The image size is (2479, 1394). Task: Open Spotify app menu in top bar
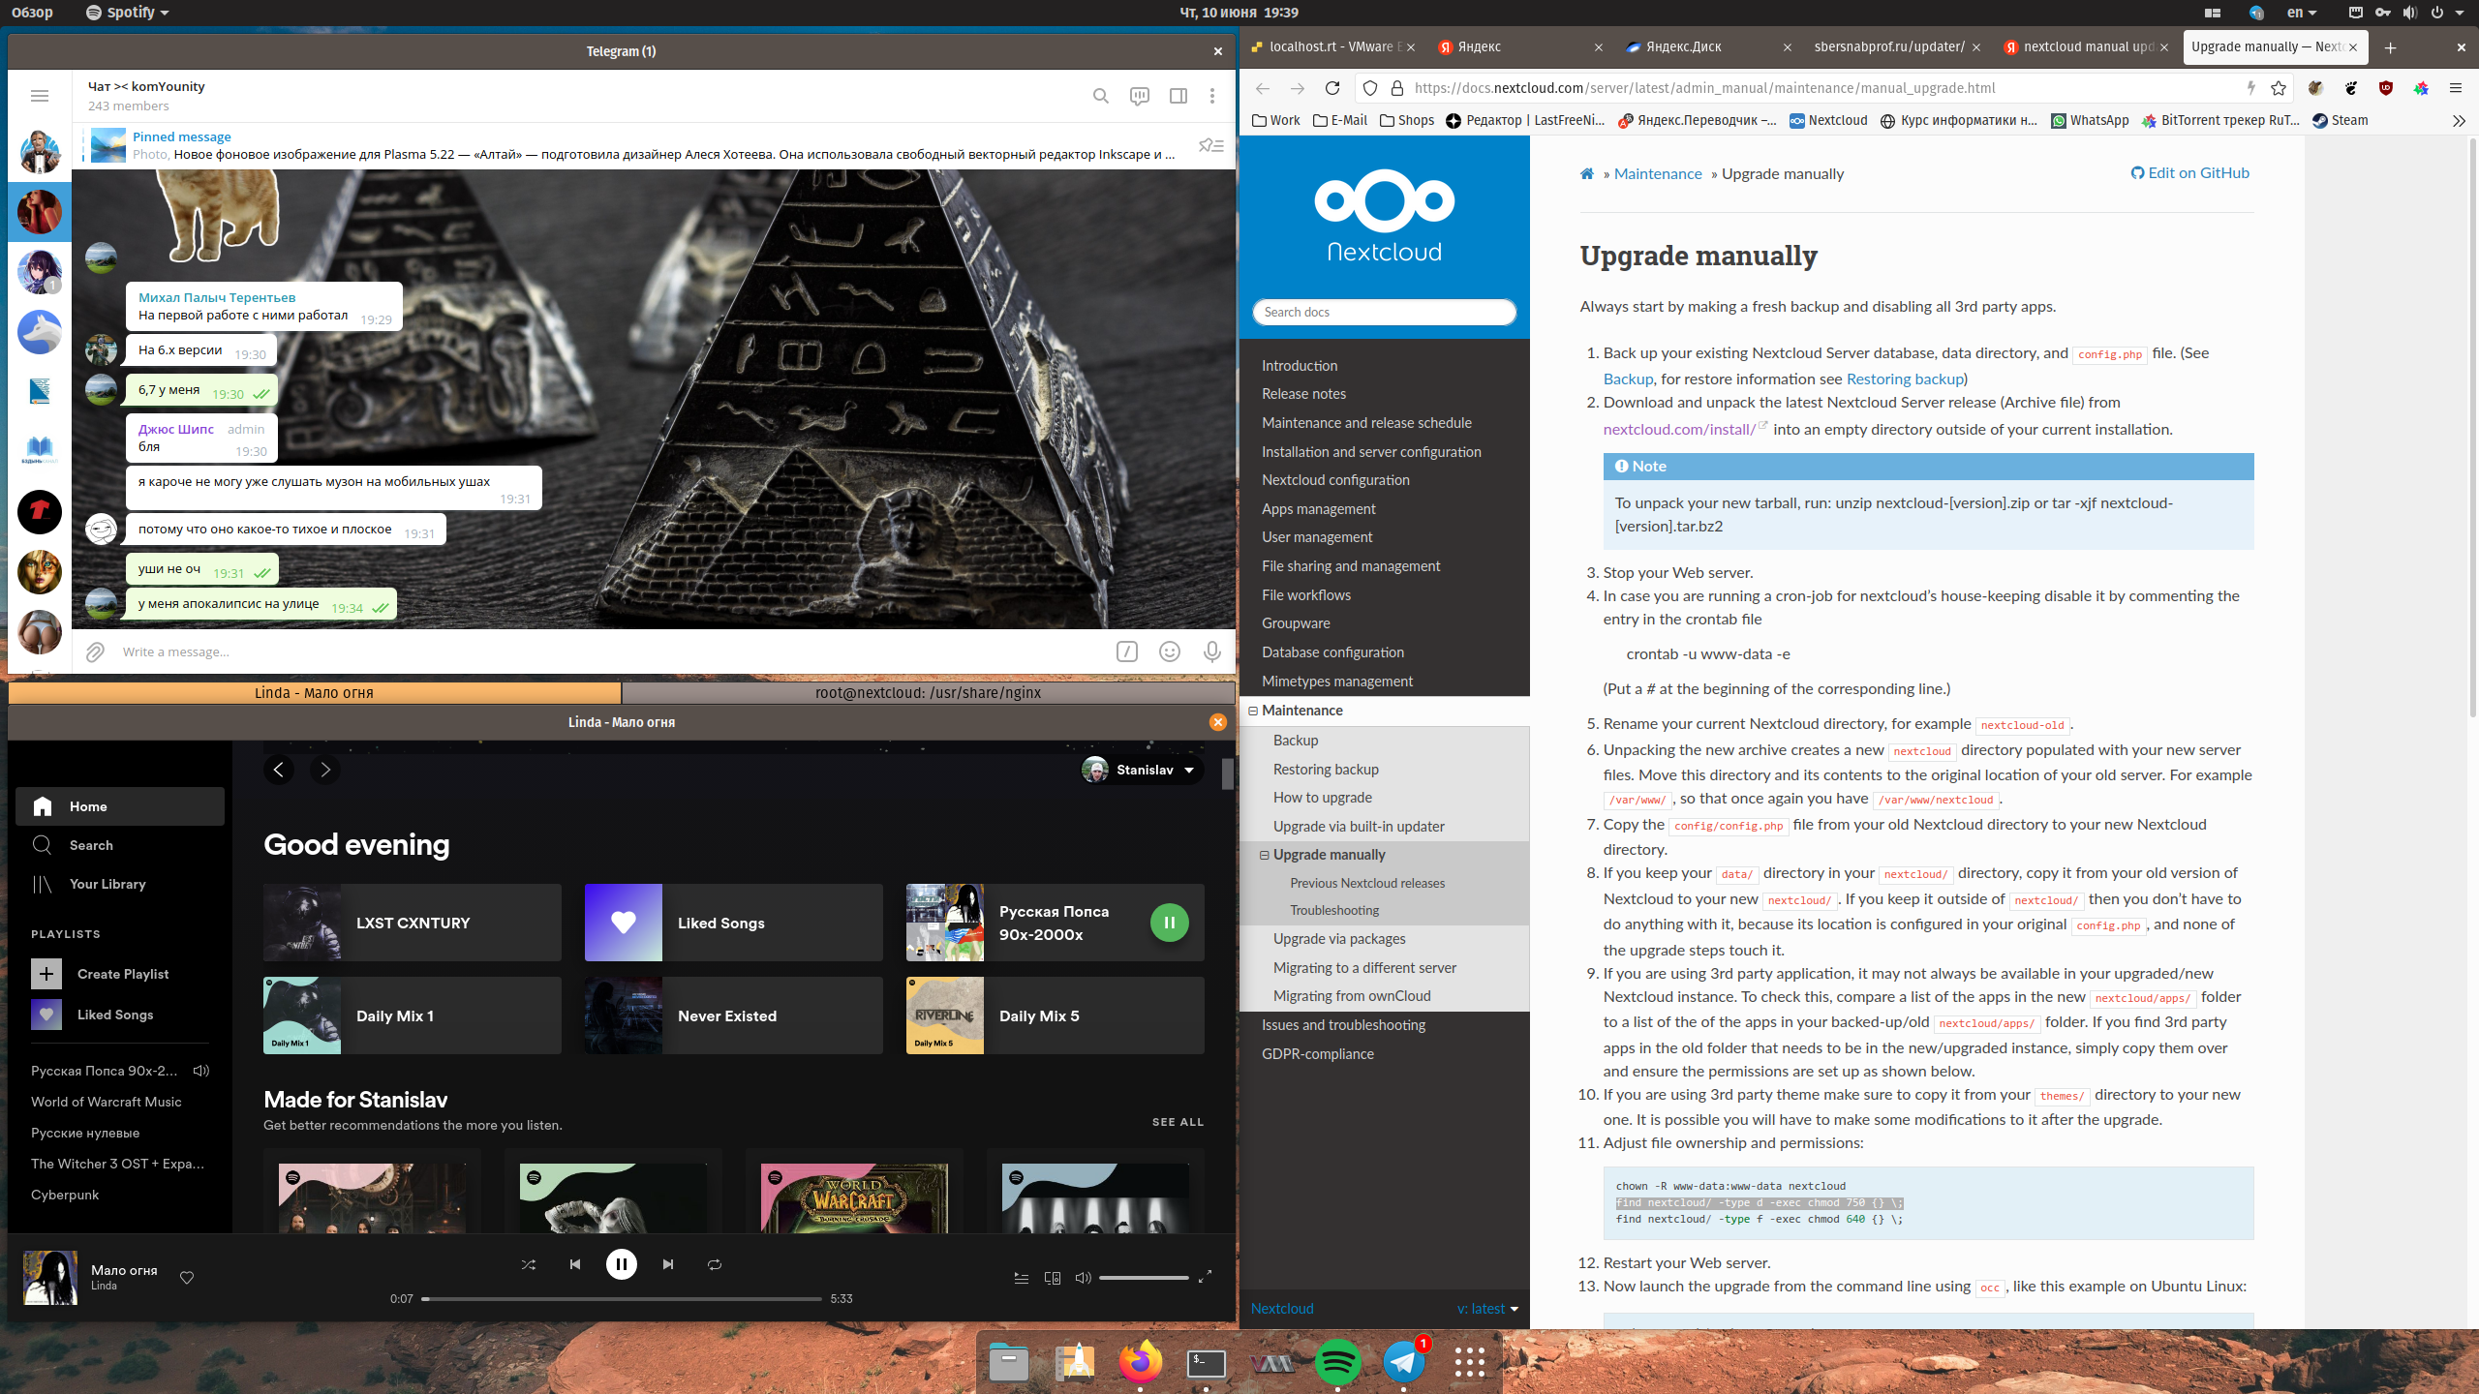tap(128, 13)
